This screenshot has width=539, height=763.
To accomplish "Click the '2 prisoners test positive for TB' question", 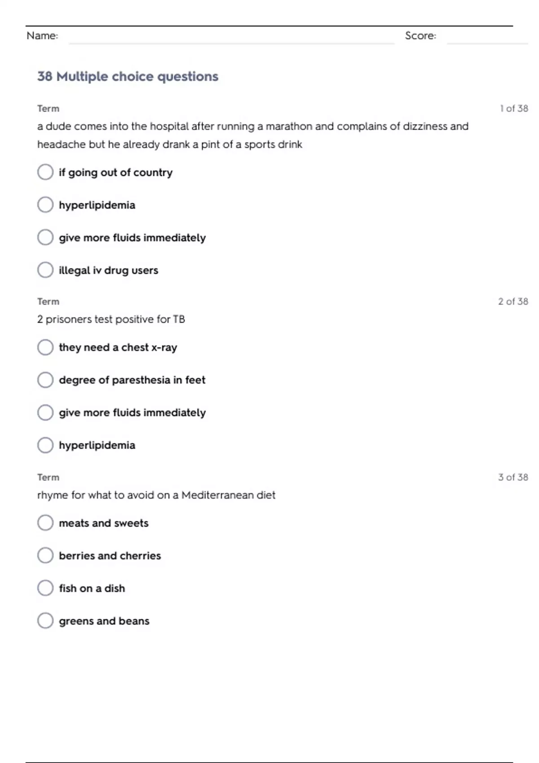I will (x=111, y=319).
